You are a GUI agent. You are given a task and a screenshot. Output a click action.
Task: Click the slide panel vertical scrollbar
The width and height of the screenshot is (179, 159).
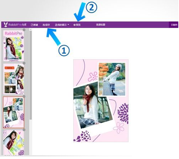30,75
